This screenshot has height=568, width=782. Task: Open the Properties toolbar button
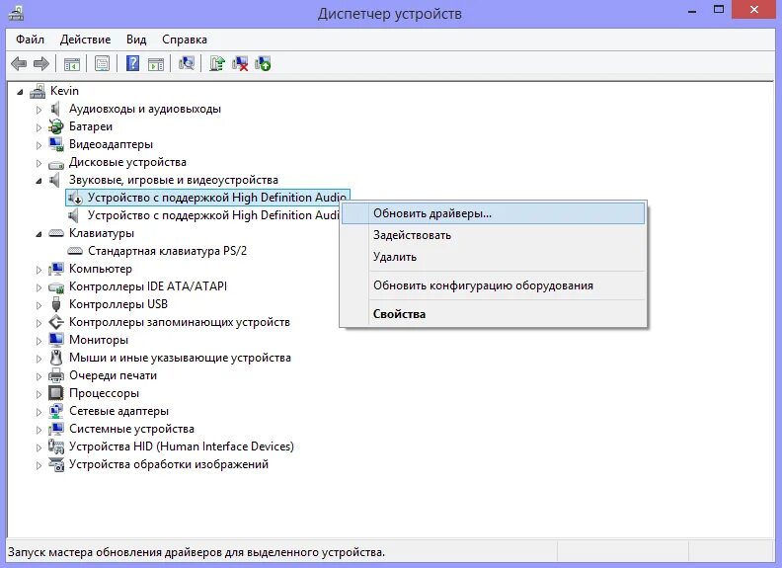103,64
